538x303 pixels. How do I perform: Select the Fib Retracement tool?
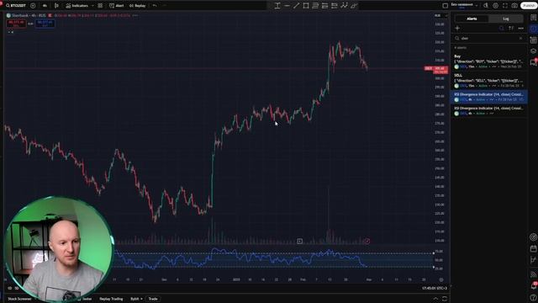click(315, 6)
